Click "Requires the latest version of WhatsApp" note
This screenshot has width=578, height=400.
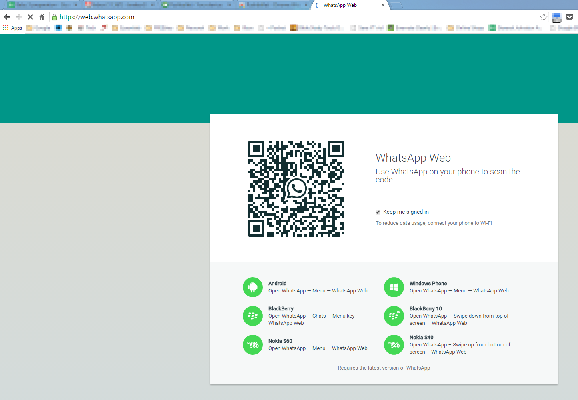coord(384,368)
